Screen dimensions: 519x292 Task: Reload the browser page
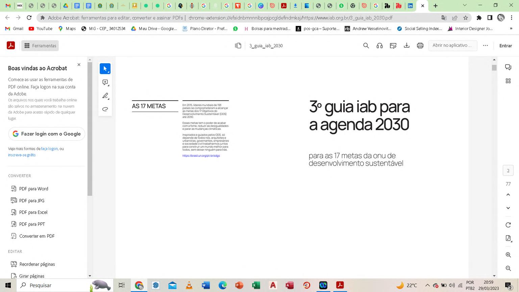(x=29, y=18)
